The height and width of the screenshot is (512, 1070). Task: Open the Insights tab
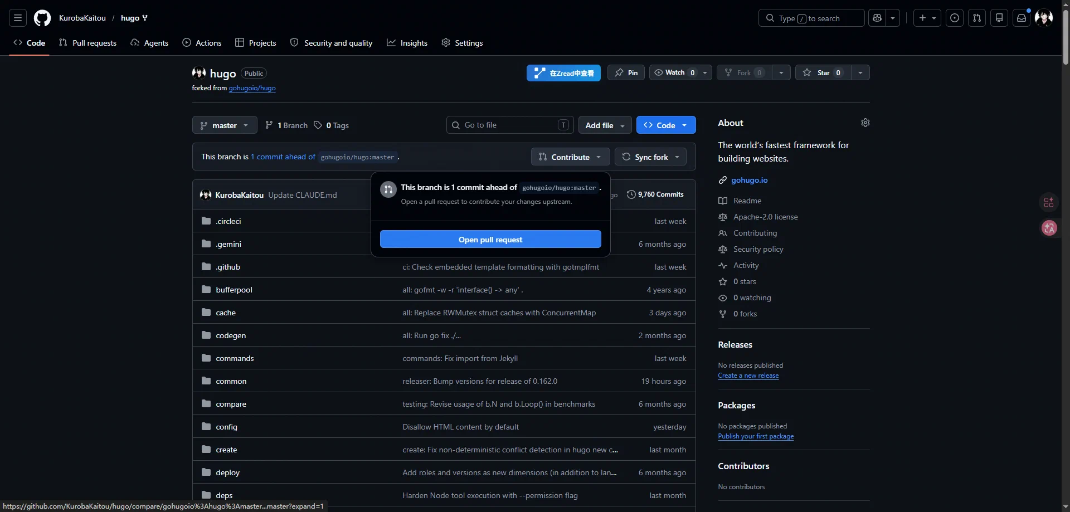click(407, 43)
